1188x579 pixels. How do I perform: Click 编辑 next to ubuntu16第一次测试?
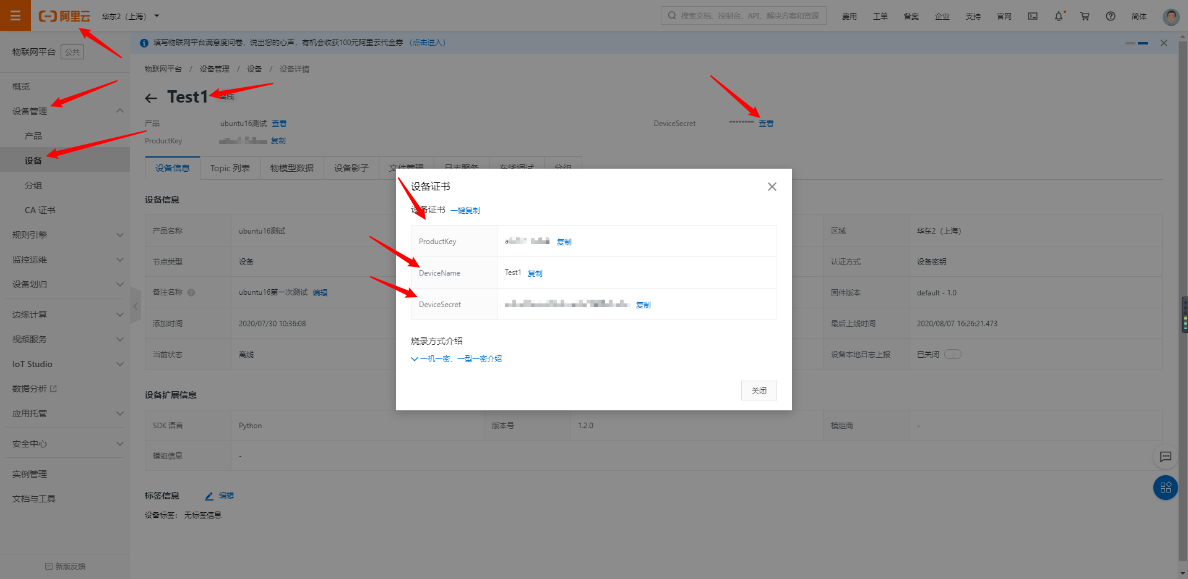[x=320, y=293]
